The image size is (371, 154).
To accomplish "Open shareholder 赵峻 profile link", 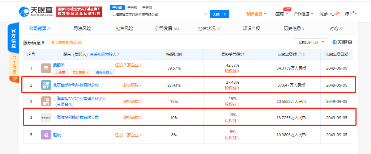I will point(57,135).
